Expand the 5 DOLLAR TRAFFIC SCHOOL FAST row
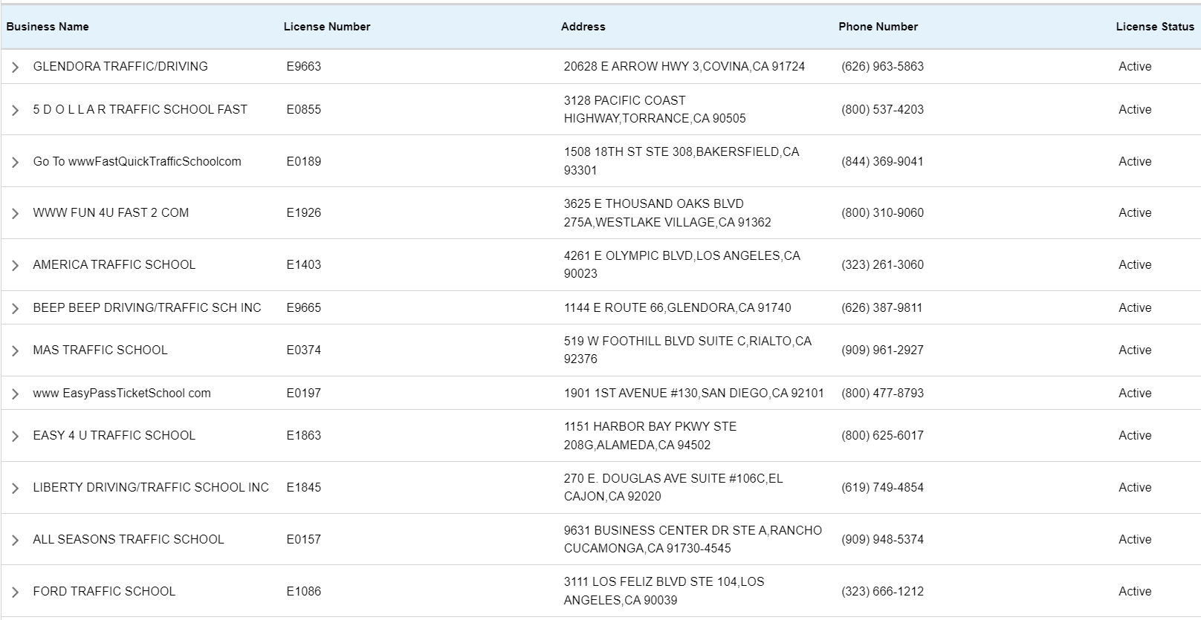The width and height of the screenshot is (1201, 620). tap(15, 110)
